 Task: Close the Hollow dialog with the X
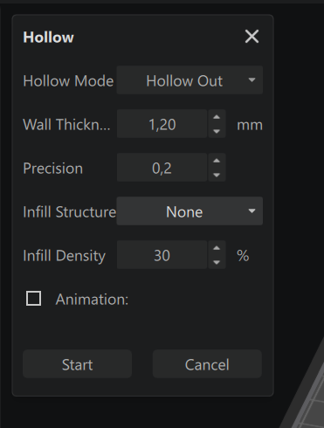[252, 37]
